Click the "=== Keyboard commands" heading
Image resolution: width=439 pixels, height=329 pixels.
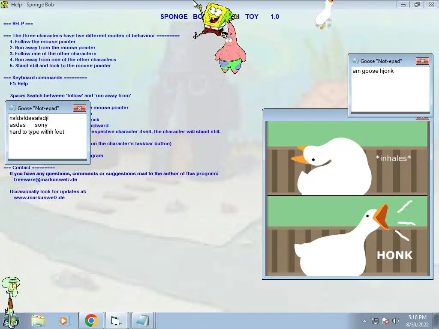click(45, 78)
